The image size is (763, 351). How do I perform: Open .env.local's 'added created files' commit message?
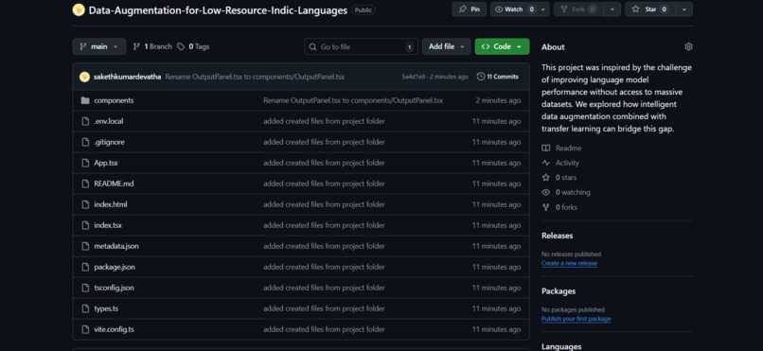click(x=324, y=121)
